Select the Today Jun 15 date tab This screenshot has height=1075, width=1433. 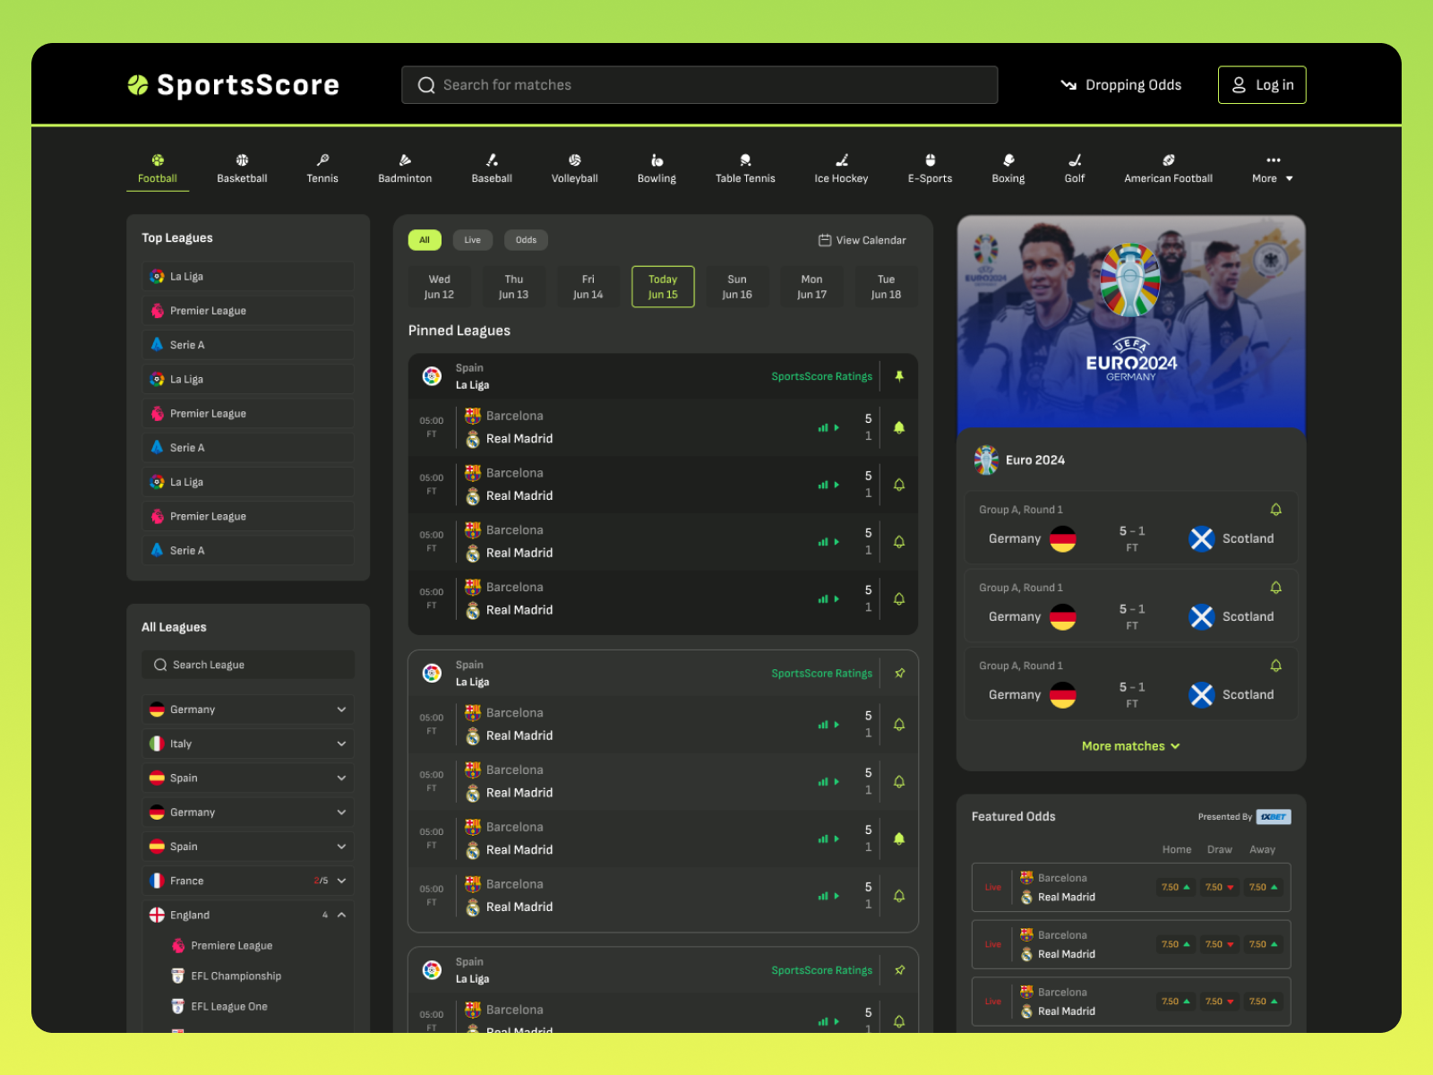[663, 287]
